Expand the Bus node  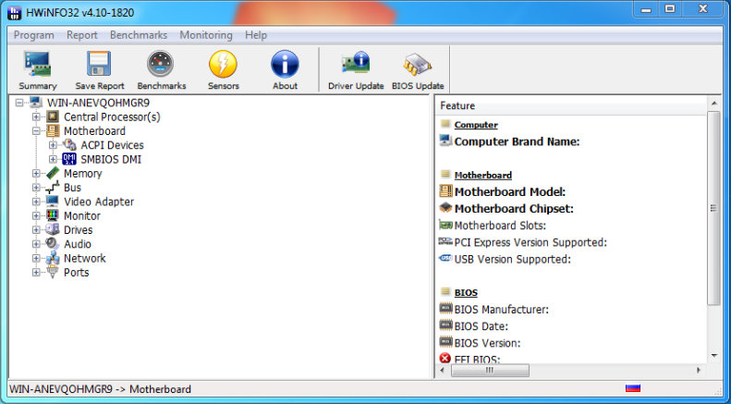36,188
